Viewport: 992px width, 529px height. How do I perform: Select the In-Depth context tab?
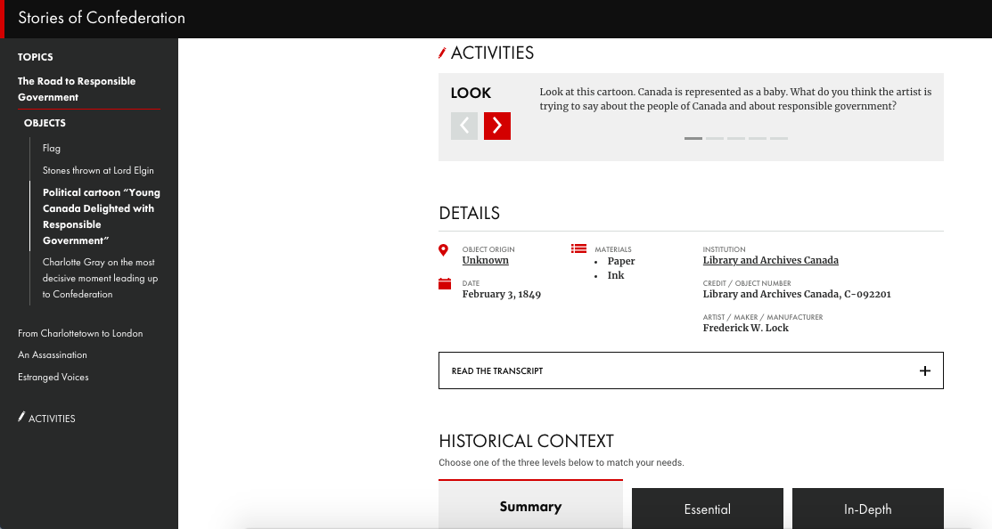(867, 509)
